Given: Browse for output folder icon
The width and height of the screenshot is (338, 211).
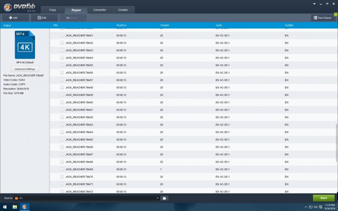Looking at the screenshot, I should pyautogui.click(x=164, y=198).
